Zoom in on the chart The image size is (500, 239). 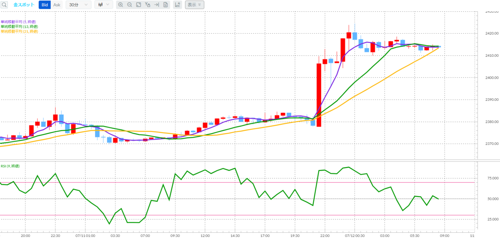[x=120, y=5]
